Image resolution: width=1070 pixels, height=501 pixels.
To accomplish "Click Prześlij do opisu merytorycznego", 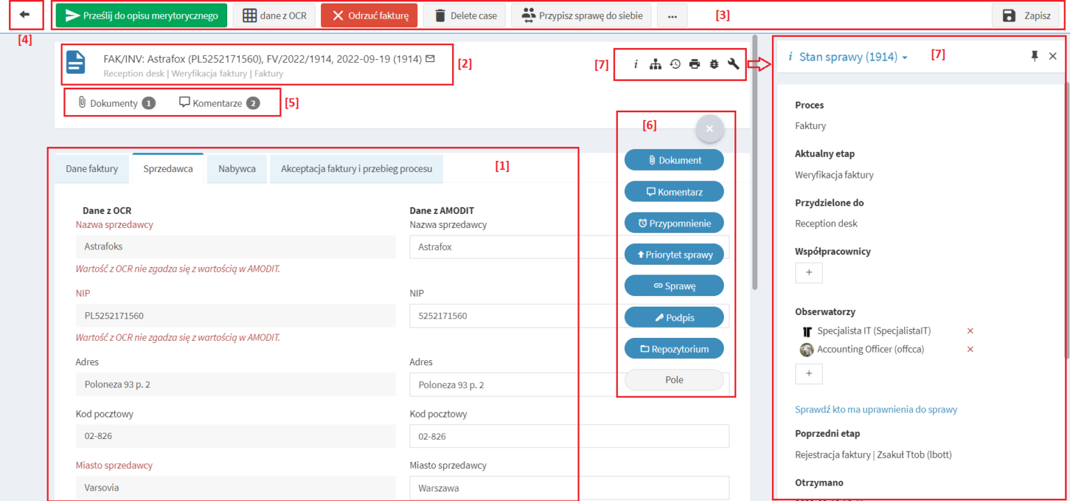I will click(140, 14).
